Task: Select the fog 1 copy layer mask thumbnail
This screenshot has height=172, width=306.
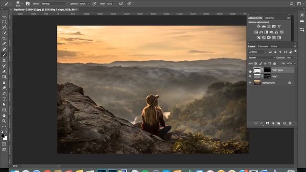Action: point(267,70)
